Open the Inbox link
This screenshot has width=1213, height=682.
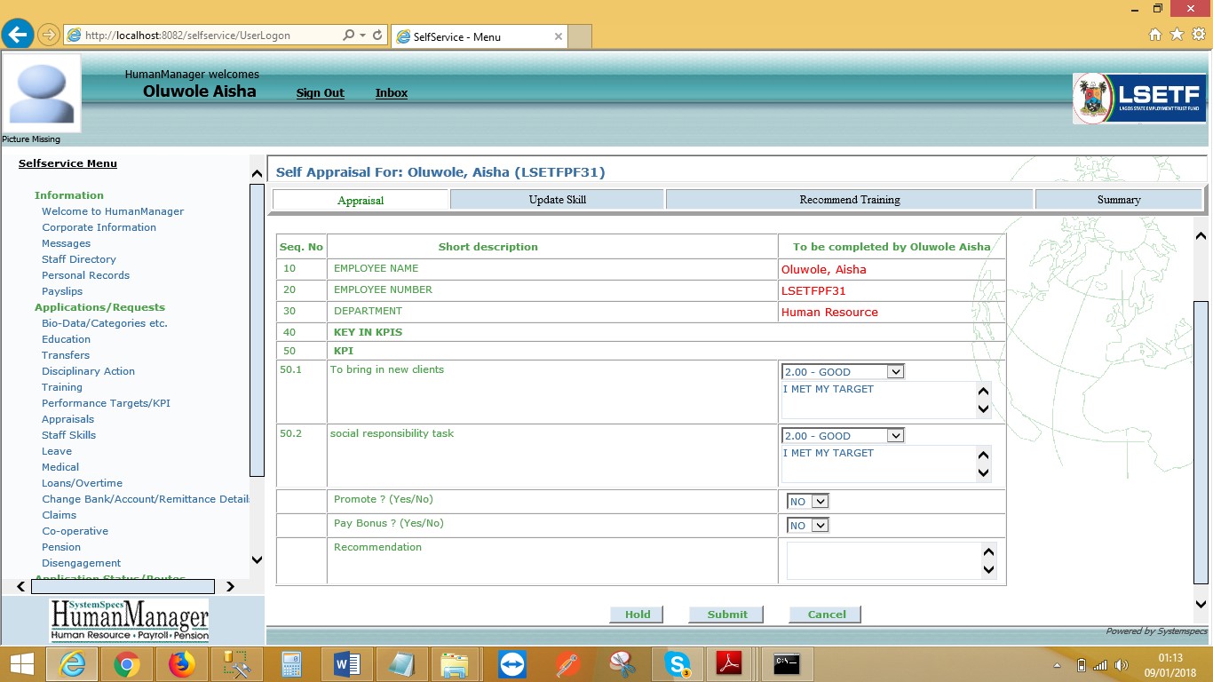coord(392,93)
